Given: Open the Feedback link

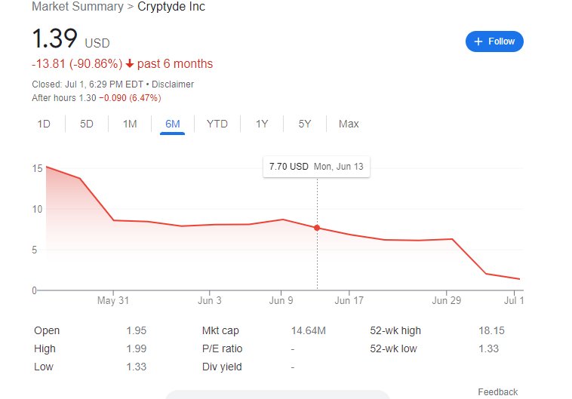Looking at the screenshot, I should point(497,391).
